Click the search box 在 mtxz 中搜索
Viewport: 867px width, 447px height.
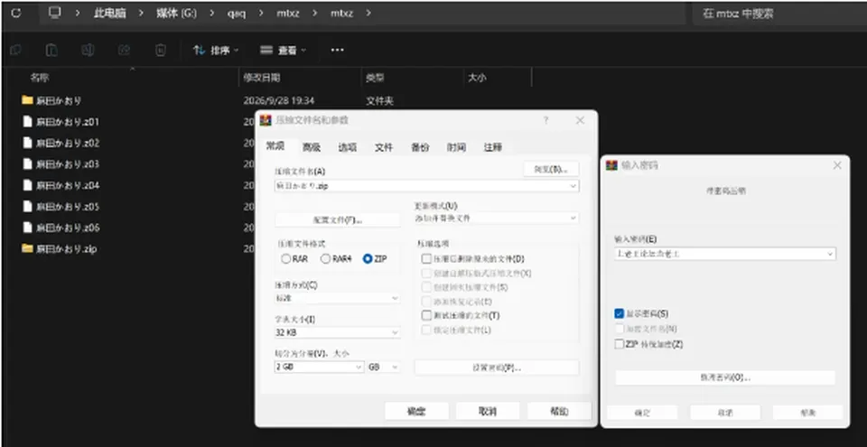point(778,14)
